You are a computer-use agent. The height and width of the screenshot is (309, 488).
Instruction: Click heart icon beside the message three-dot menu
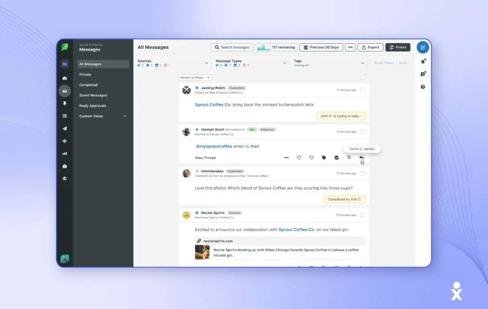pos(299,157)
